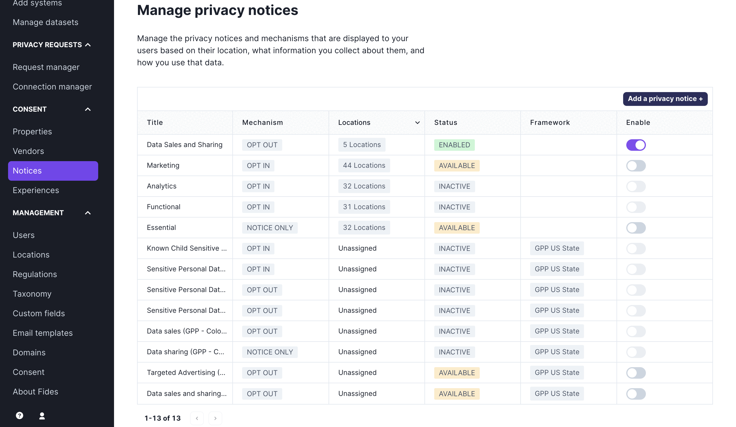
Task: Click the next page arrow icon
Action: pos(214,418)
